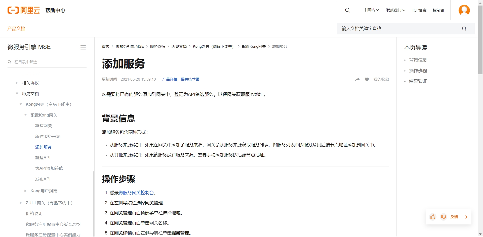Collapse the 历史文档 tree node
The image size is (483, 237).
coord(17,93)
